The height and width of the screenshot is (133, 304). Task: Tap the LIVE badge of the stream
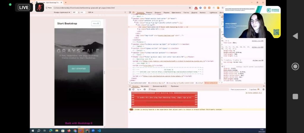pyautogui.click(x=24, y=7)
